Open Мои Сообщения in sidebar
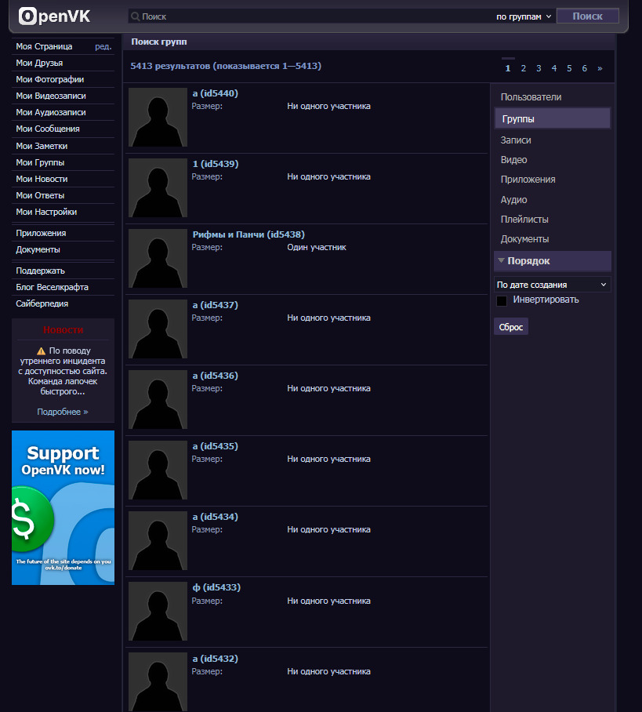 click(x=48, y=129)
